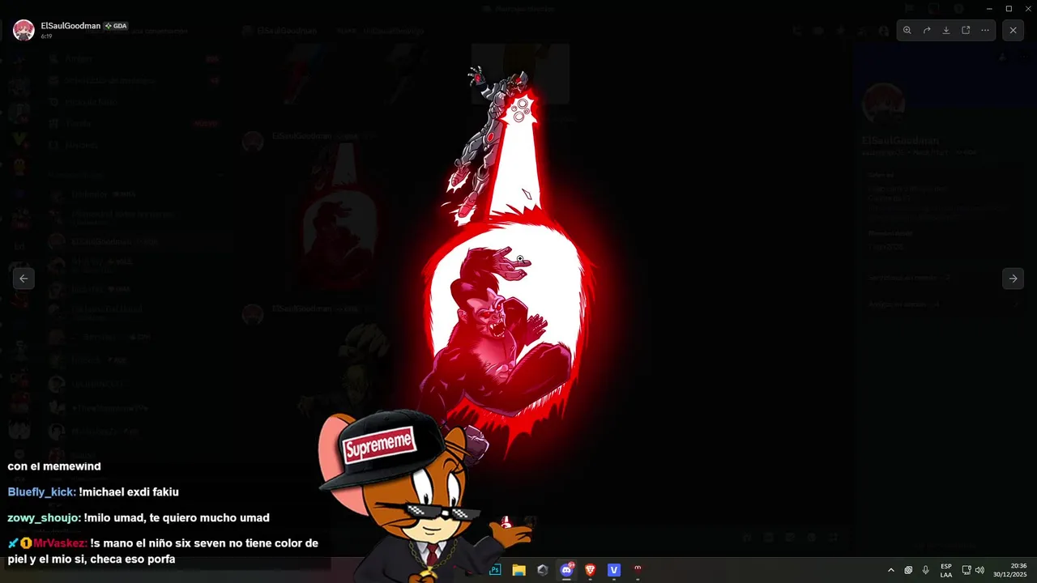Click the MrVaskez username in chat overlay
This screenshot has width=1037, height=583.
(x=60, y=543)
